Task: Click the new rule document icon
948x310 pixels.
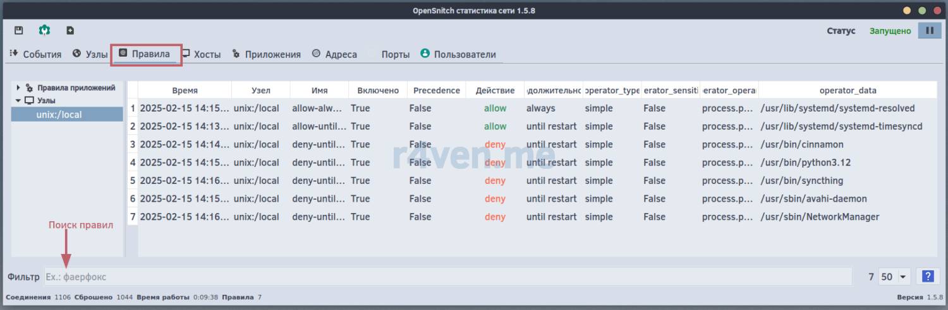Action: tap(70, 30)
